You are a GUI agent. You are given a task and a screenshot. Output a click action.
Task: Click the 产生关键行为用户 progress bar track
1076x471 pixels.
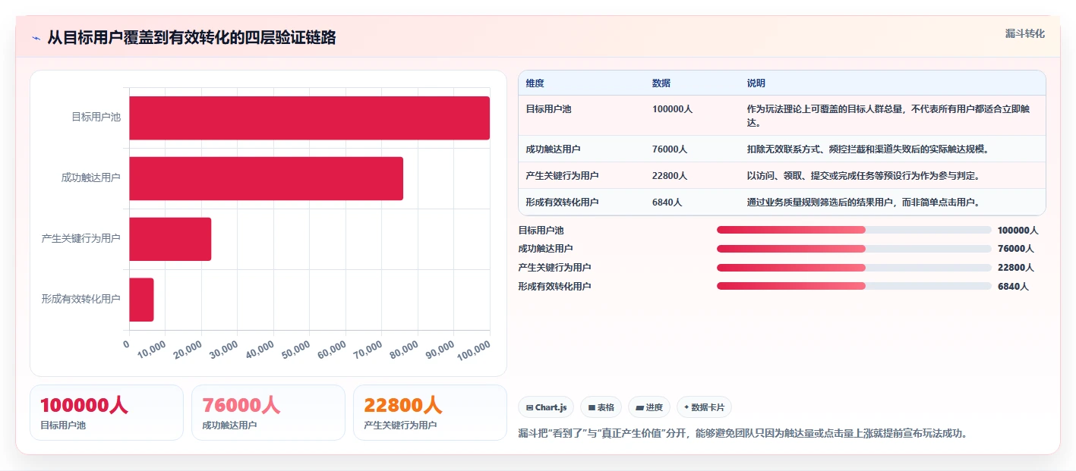854,268
